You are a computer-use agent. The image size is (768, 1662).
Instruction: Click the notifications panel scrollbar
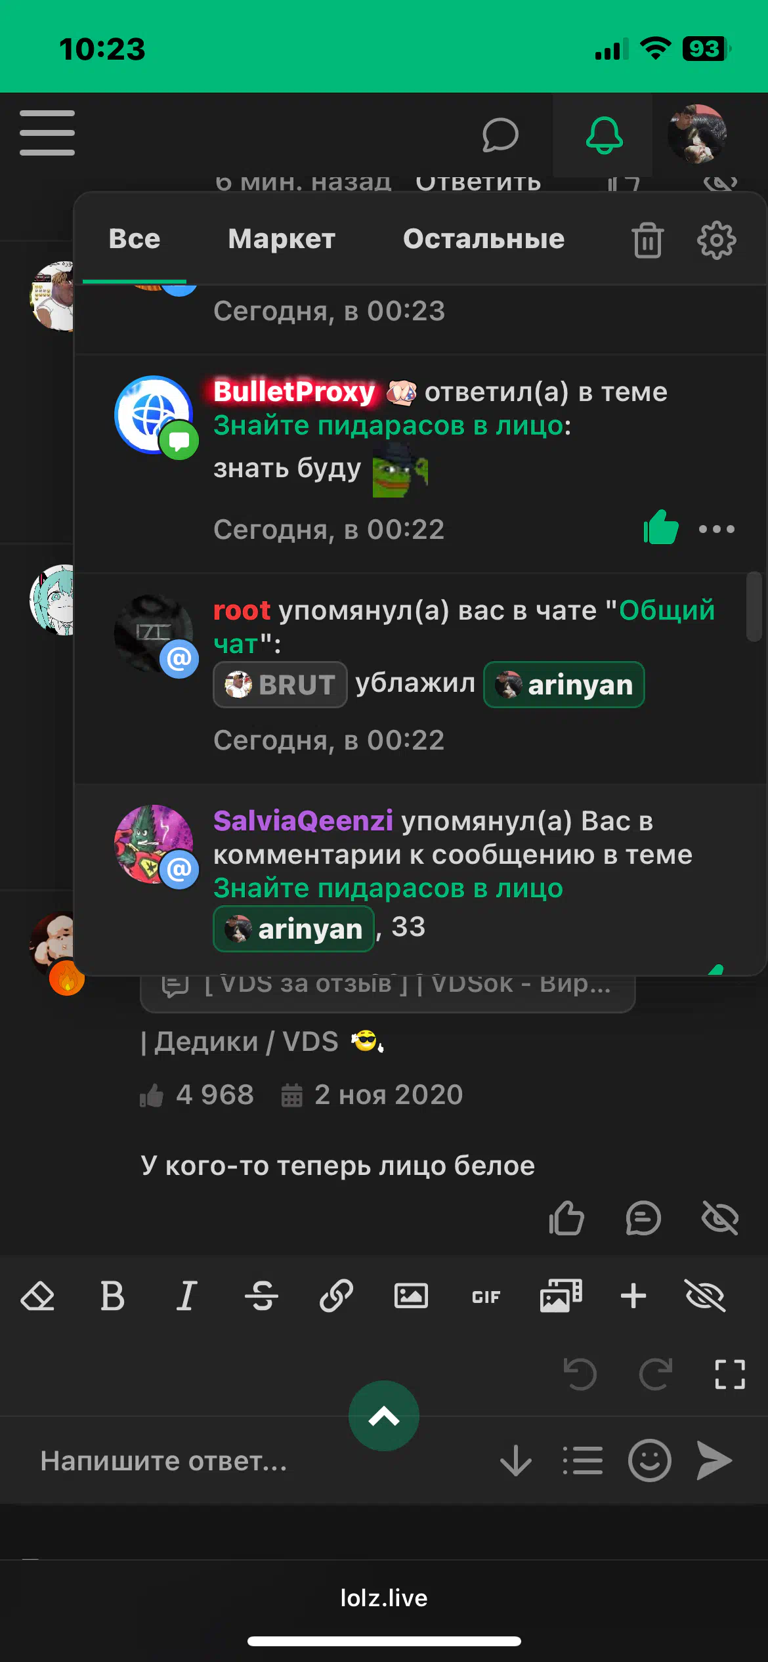754,607
